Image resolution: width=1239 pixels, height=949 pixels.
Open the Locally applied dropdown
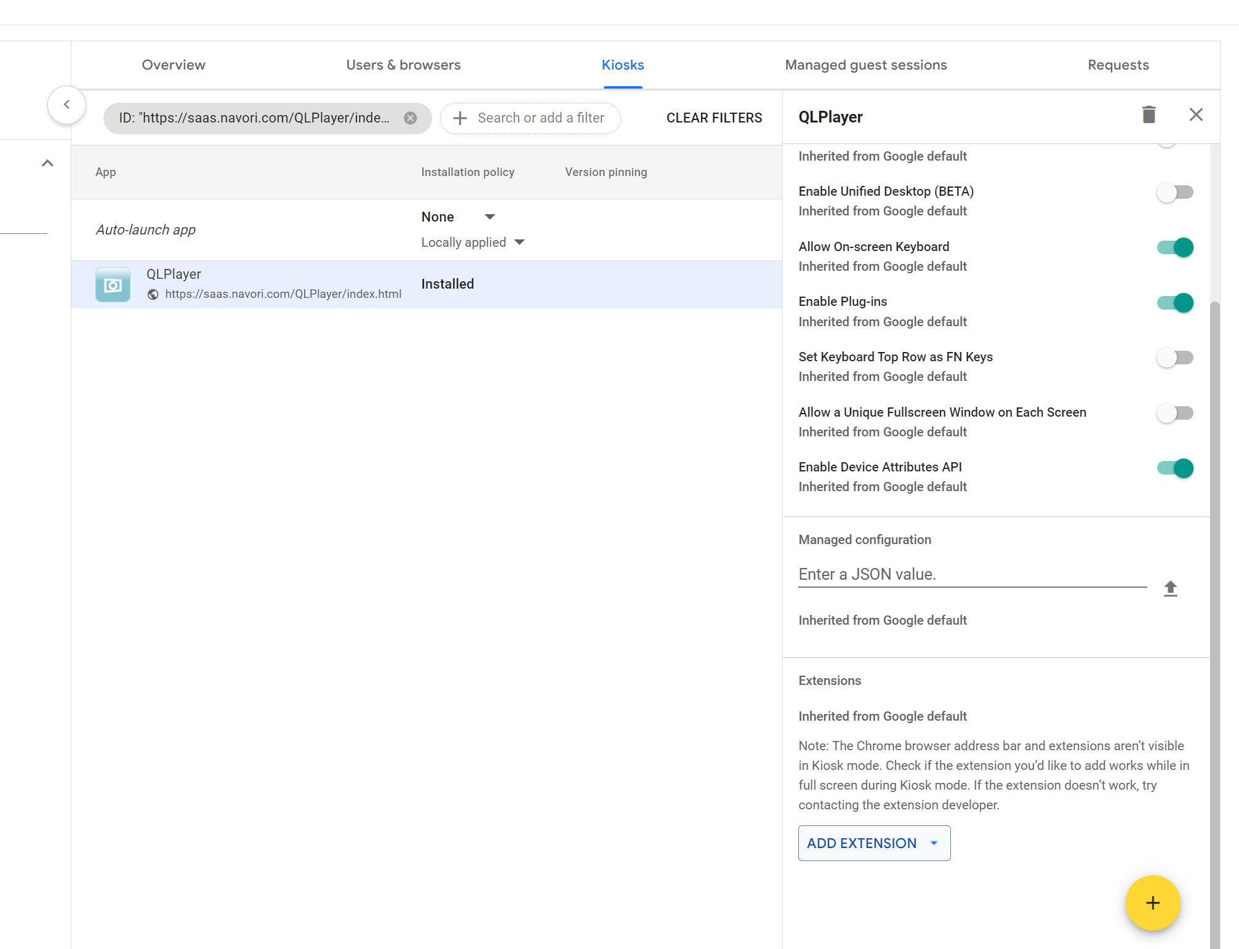473,242
